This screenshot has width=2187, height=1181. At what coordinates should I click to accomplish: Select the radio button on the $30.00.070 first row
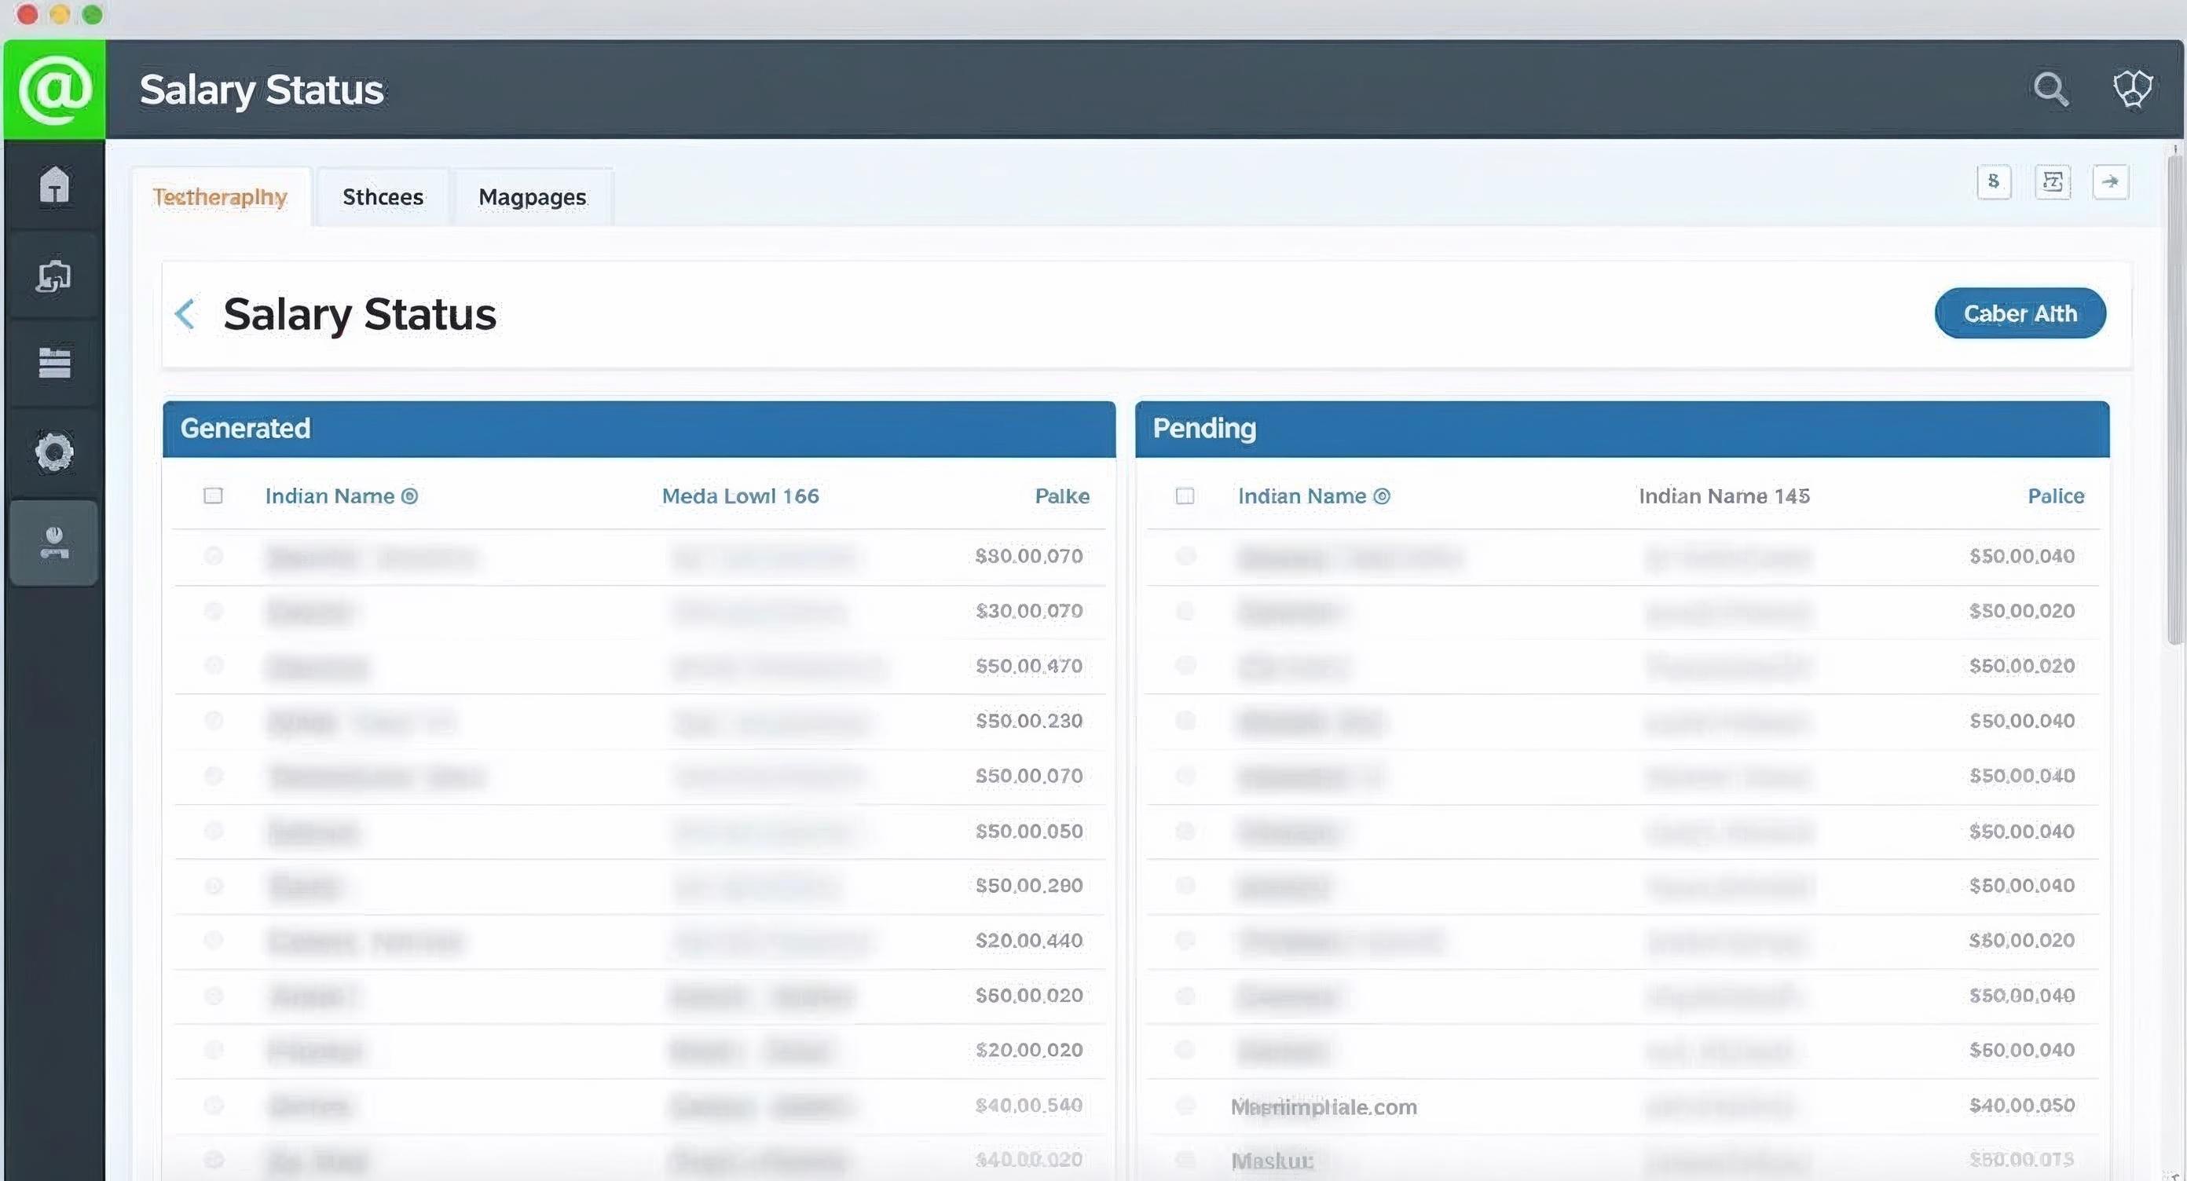coord(213,556)
